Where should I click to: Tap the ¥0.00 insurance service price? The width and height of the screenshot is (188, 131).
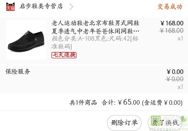point(175,72)
